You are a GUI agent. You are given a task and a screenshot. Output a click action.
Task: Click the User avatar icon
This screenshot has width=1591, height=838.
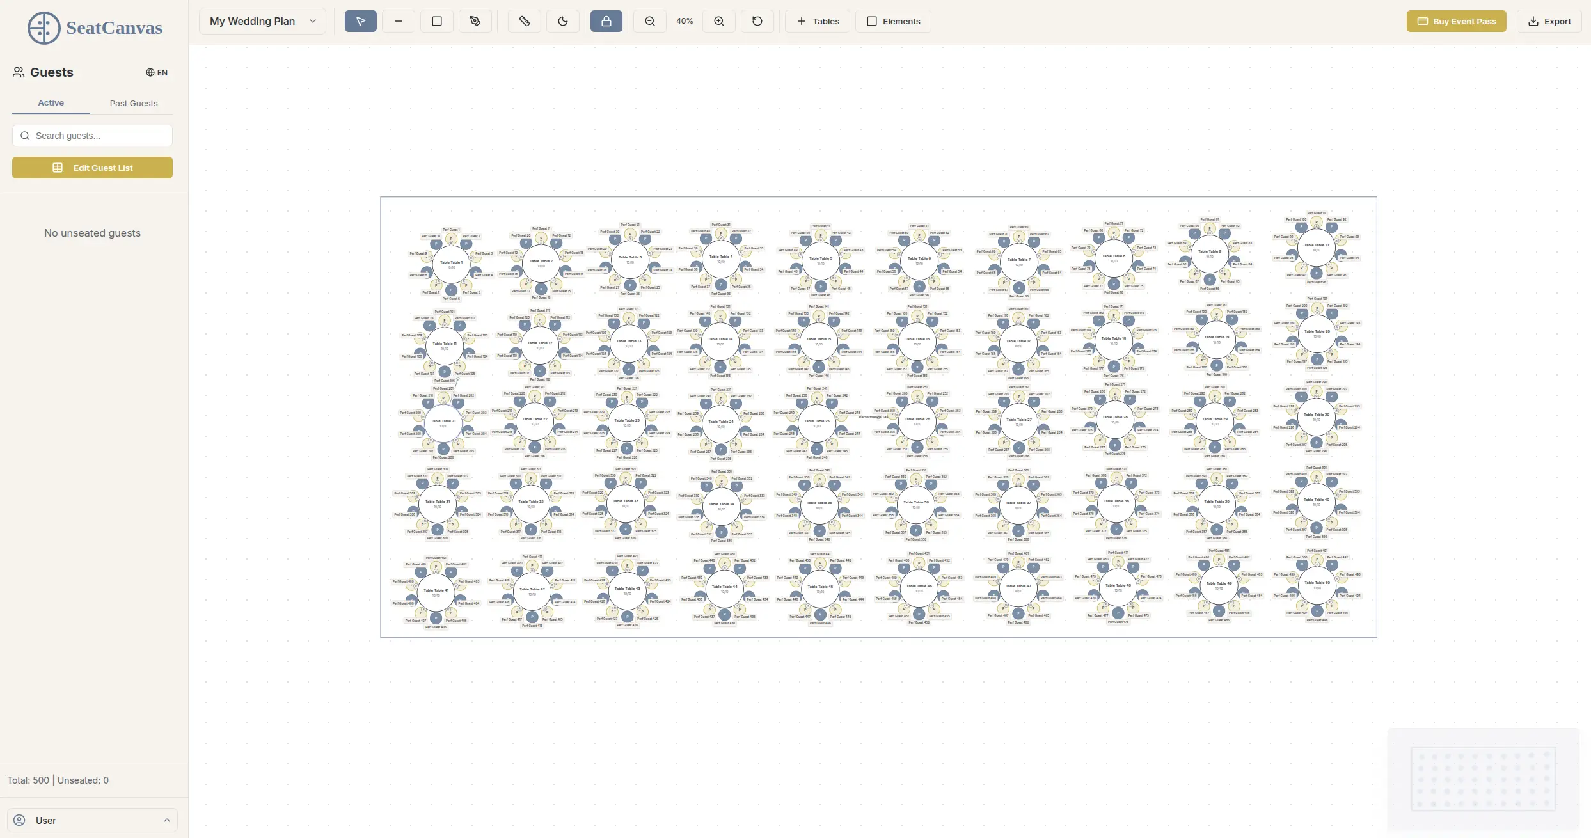(x=20, y=820)
